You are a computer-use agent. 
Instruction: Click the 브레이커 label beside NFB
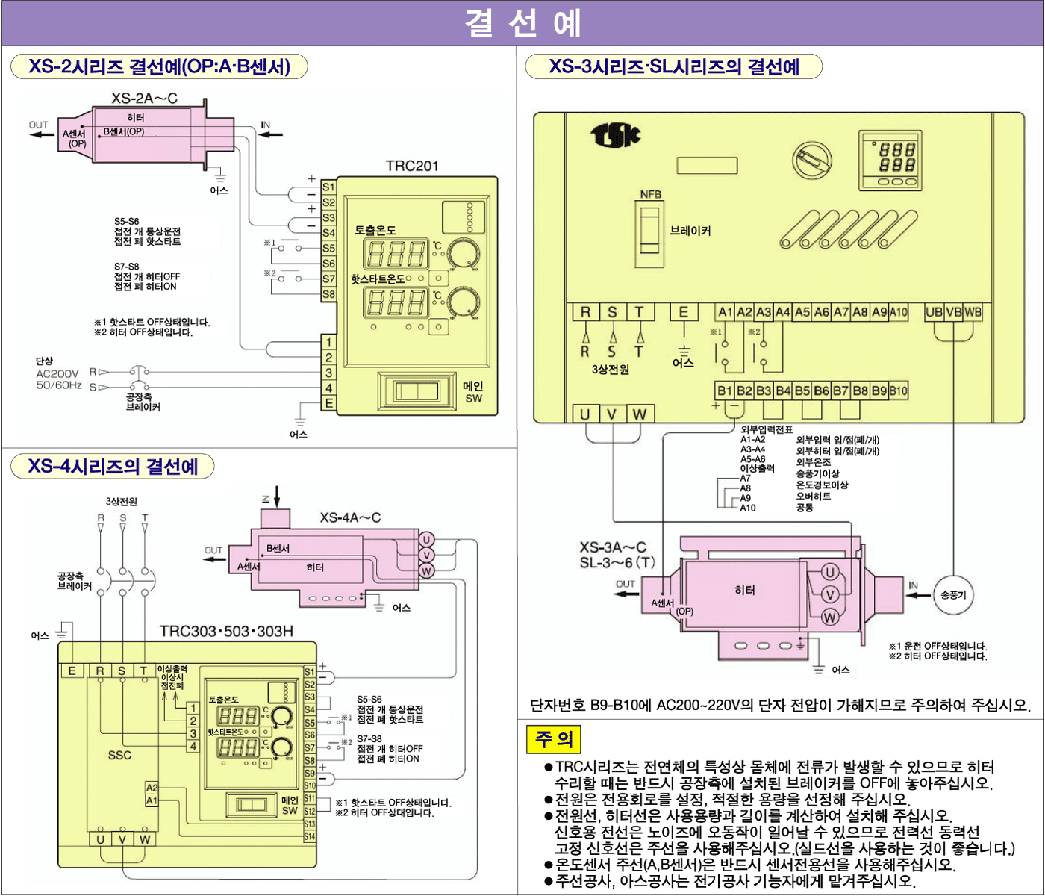tap(690, 231)
